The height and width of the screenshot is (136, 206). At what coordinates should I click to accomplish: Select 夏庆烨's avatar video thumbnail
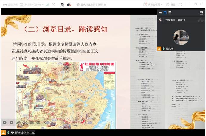[x=181, y=37]
